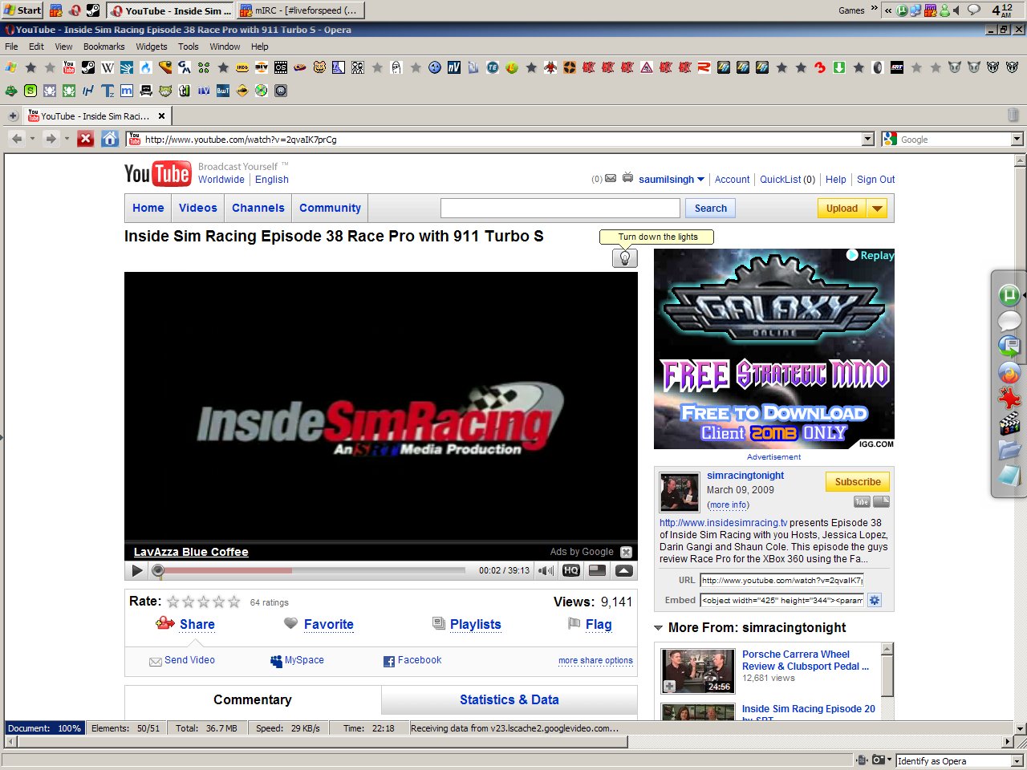This screenshot has width=1027, height=770.
Task: Collapse the More From: simracingtonight section
Action: pos(659,628)
